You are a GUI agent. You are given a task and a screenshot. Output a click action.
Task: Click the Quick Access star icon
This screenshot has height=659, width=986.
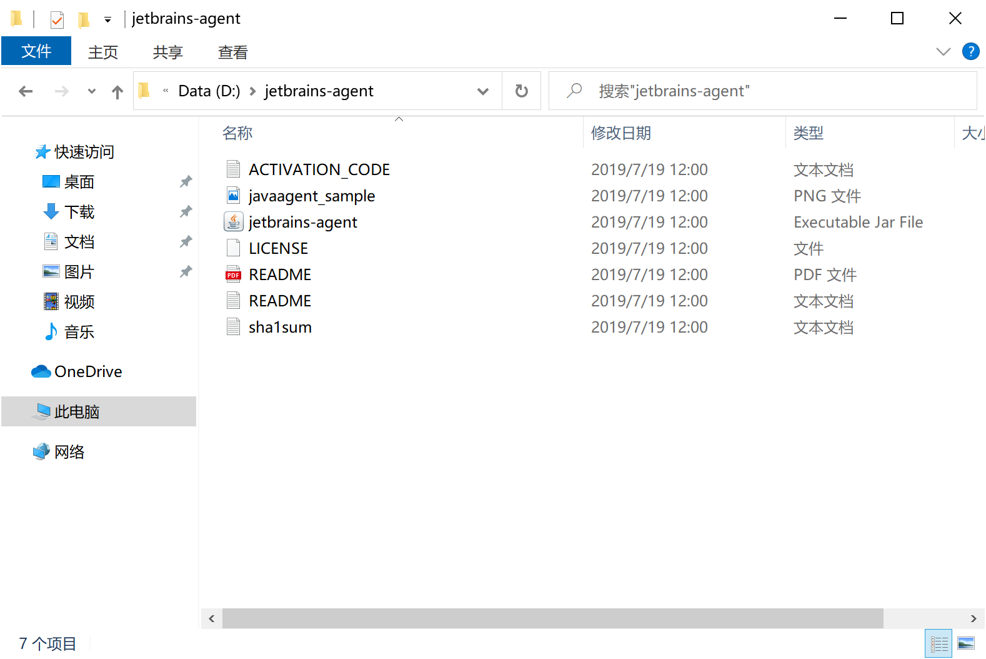point(42,152)
